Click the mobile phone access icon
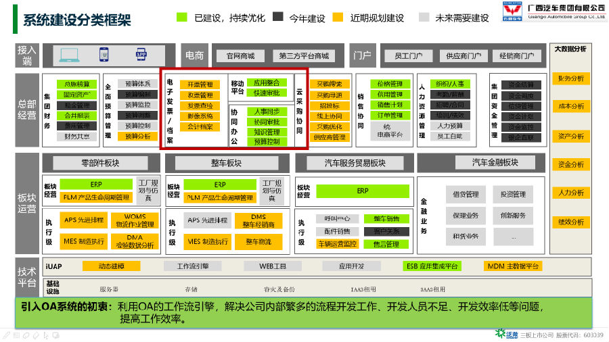Image resolution: width=609 pixels, height=342 pixels. [104, 55]
